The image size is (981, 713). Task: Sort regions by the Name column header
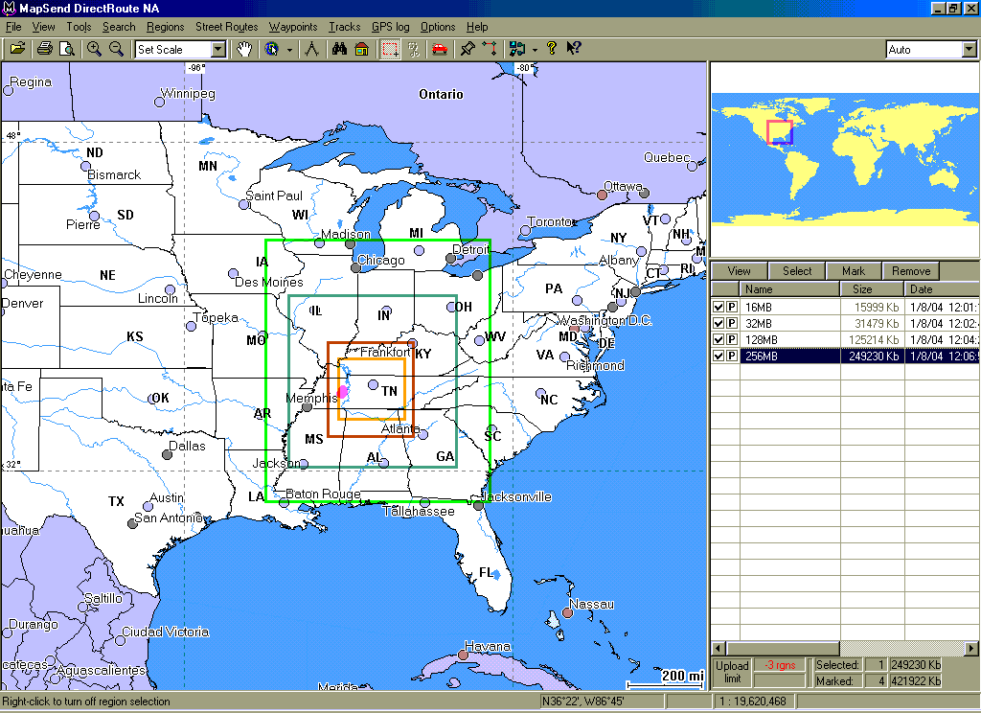pos(789,289)
